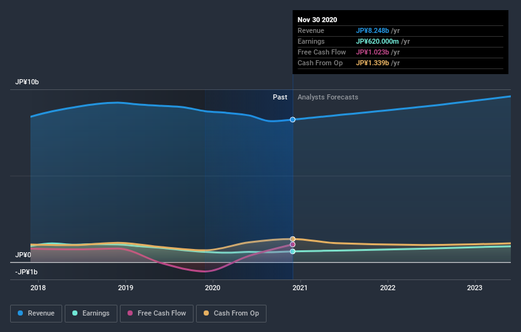Click the 2023 x-axis label
521x332 pixels.
tap(475, 288)
